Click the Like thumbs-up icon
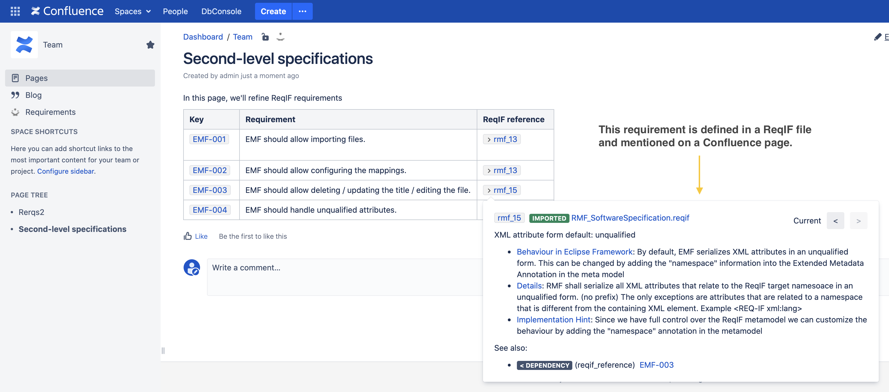Screen dimensions: 889x392 [187, 236]
